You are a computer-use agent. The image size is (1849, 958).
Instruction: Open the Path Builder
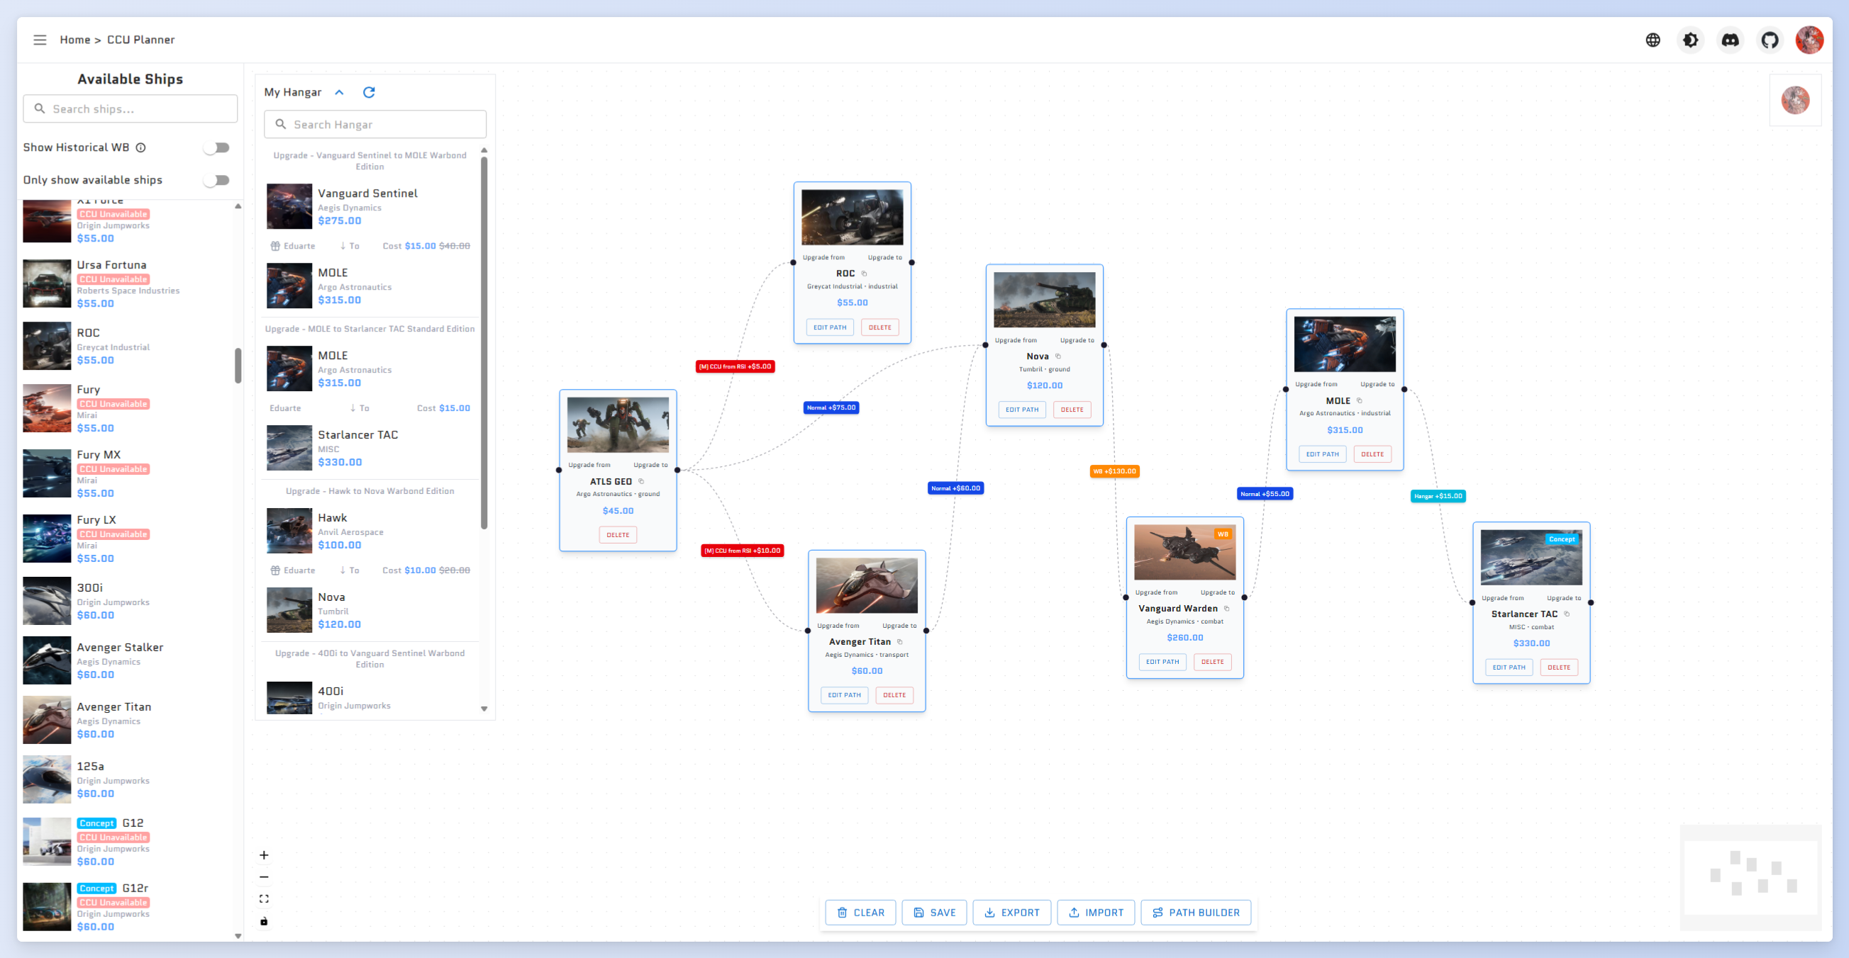click(1195, 912)
